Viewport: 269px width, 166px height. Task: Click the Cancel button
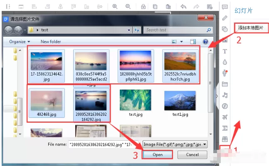[x=192, y=155]
